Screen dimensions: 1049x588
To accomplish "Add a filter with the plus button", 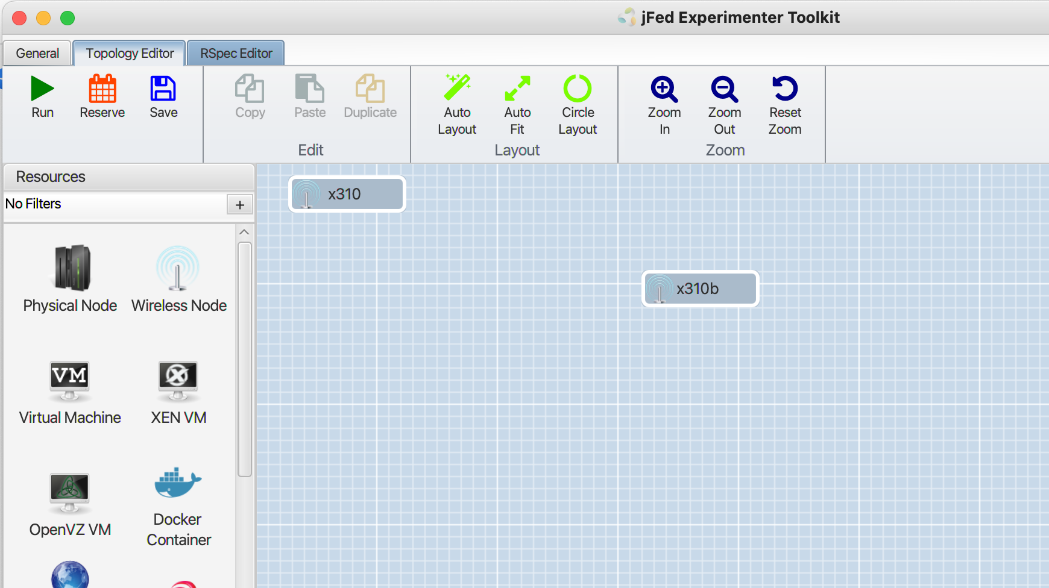I will [x=240, y=205].
